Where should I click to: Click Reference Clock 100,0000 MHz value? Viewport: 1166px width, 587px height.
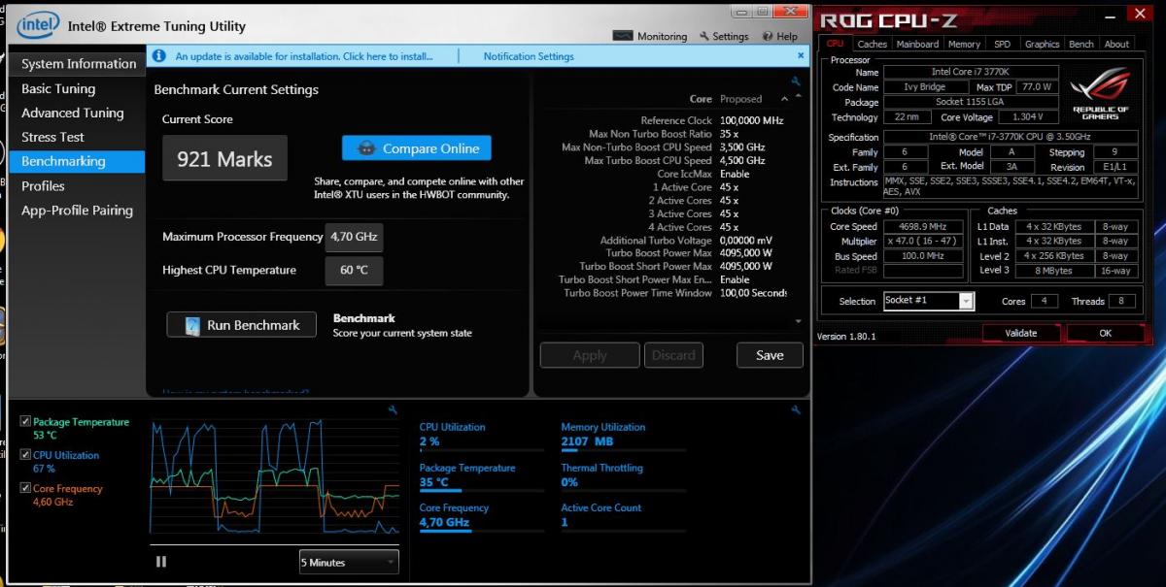click(x=752, y=120)
